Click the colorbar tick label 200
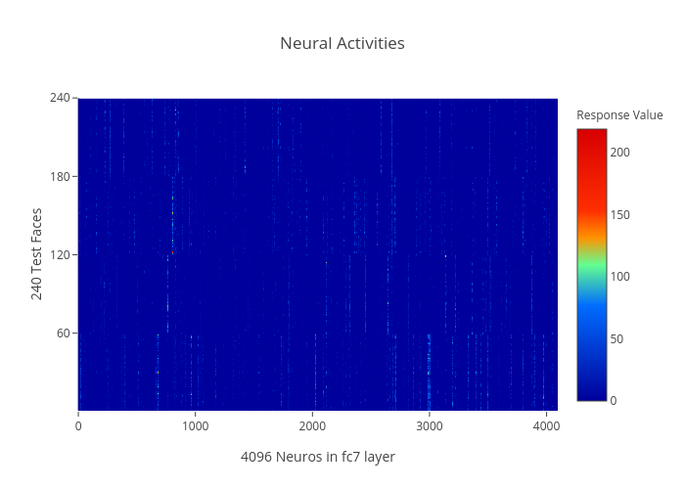Image resolution: width=685 pixels, height=489 pixels. 620,153
